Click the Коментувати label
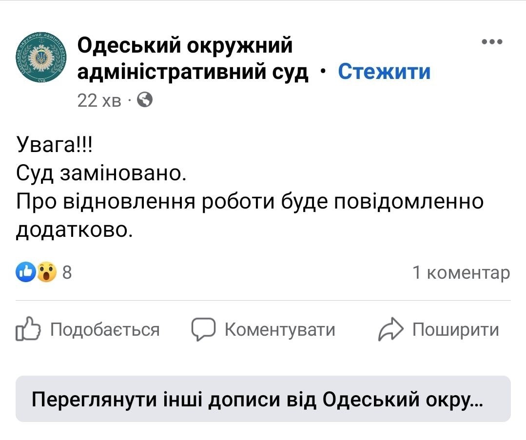This screenshot has height=440, width=526. (280, 330)
